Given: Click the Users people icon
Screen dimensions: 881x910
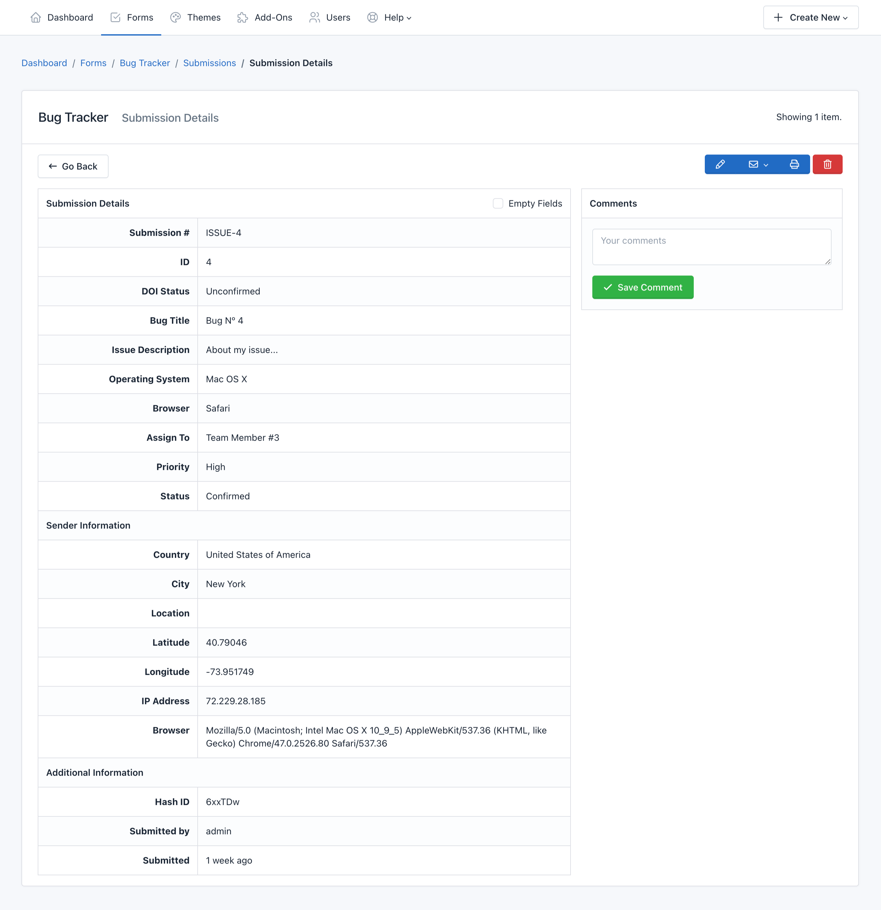Looking at the screenshot, I should point(315,17).
